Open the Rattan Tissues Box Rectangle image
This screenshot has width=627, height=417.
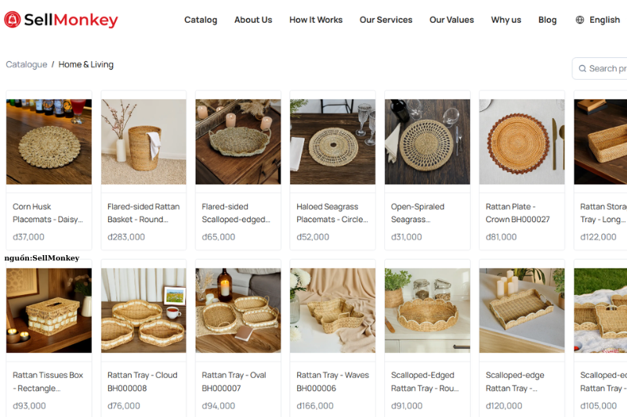[x=49, y=311]
